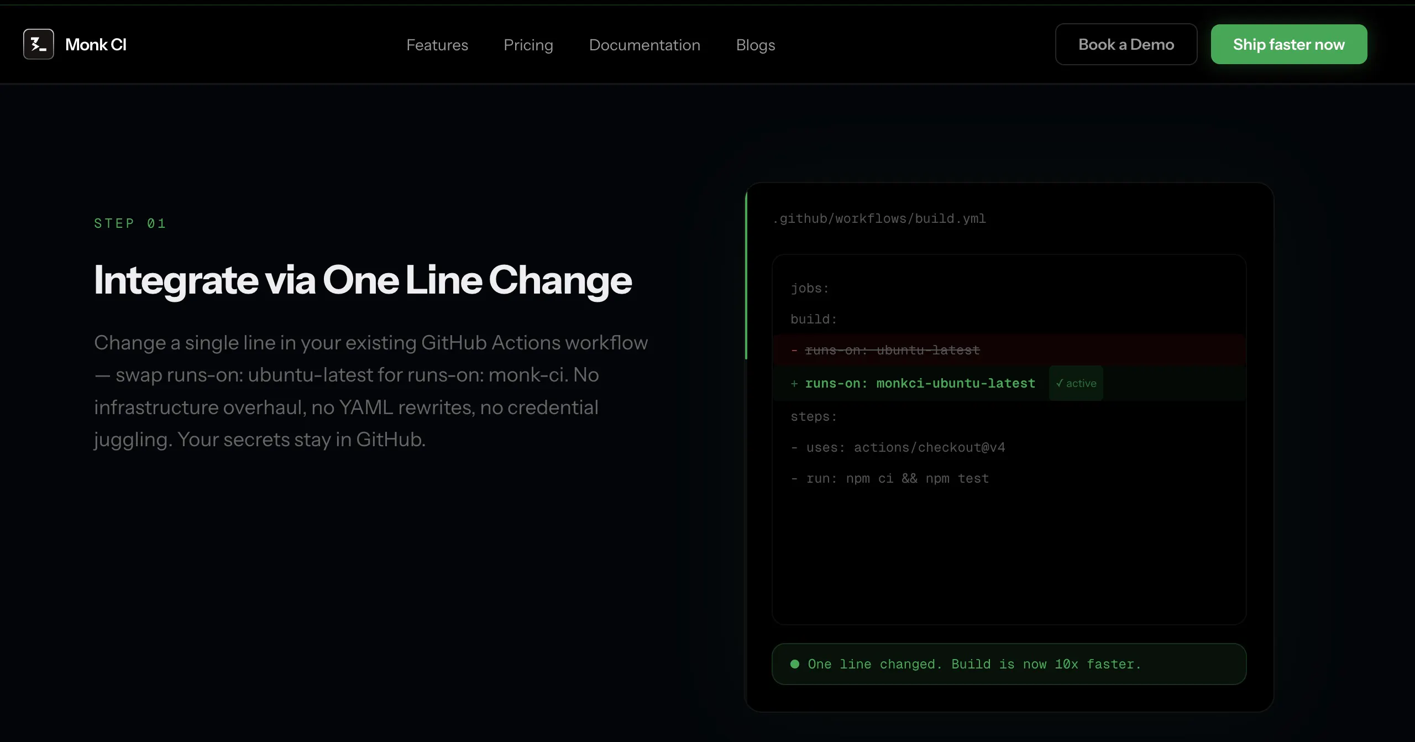The height and width of the screenshot is (742, 1415).
Task: Click the run: npm ci && npm test line
Action: (x=889, y=479)
